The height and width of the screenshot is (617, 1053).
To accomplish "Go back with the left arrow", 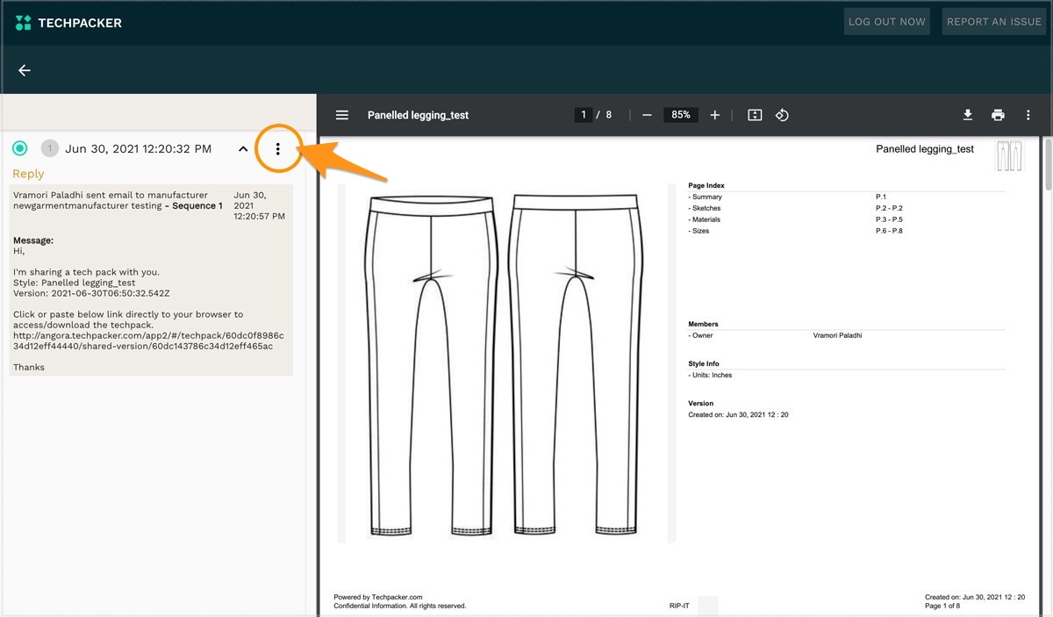I will pyautogui.click(x=25, y=70).
